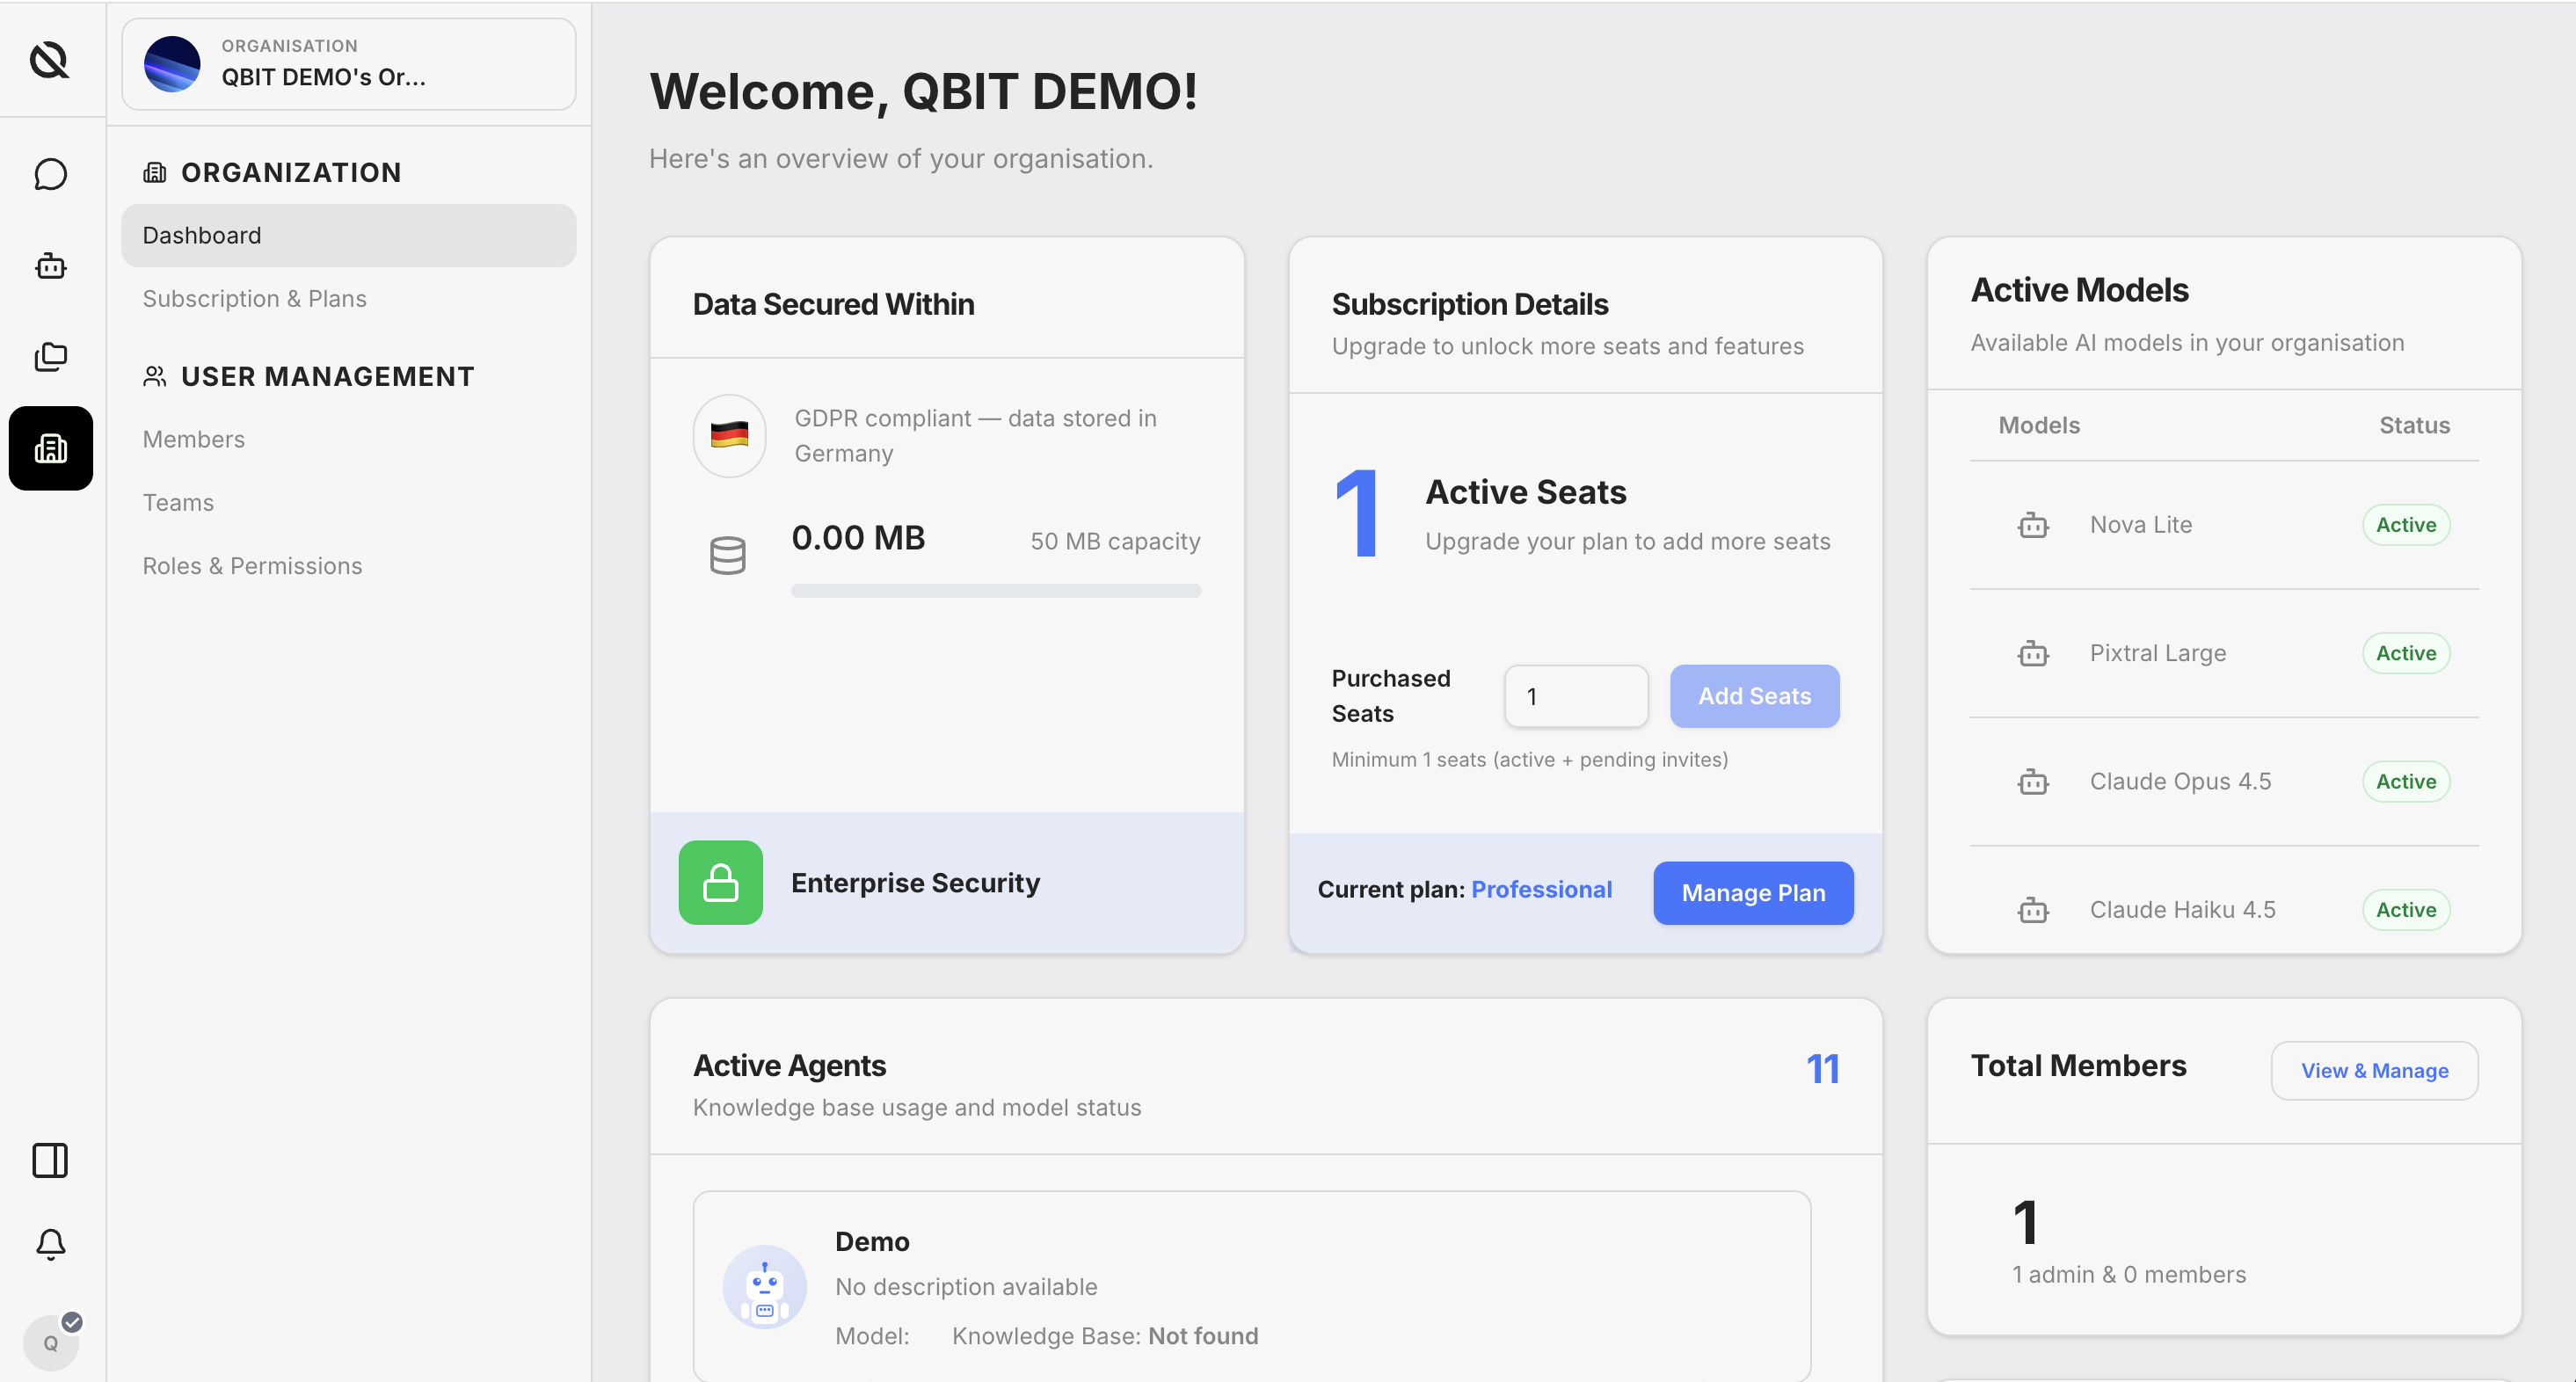Click the Active Agents count 11

(1822, 1069)
